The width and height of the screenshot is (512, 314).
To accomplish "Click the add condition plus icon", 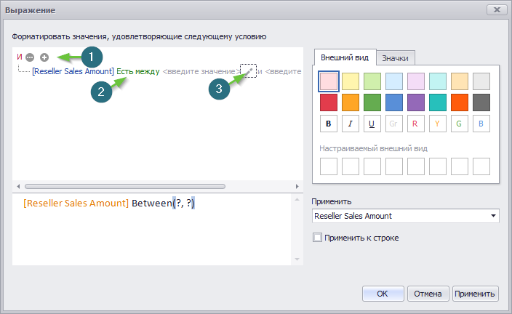I will pos(44,57).
